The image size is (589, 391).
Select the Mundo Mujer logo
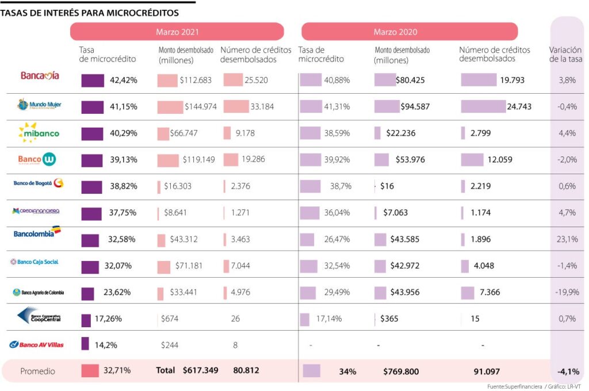[39, 105]
